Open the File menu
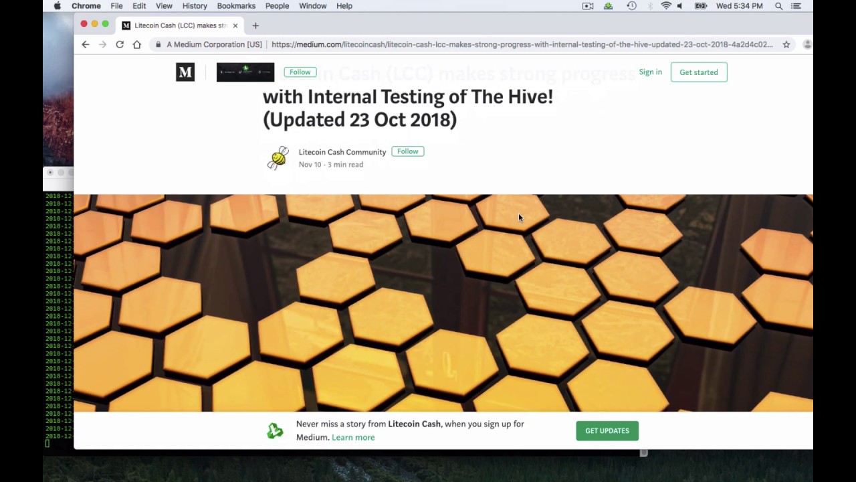This screenshot has width=856, height=482. point(116,6)
